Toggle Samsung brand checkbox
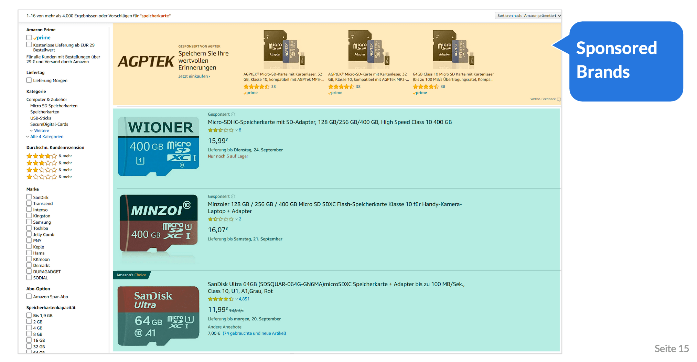 coord(29,222)
